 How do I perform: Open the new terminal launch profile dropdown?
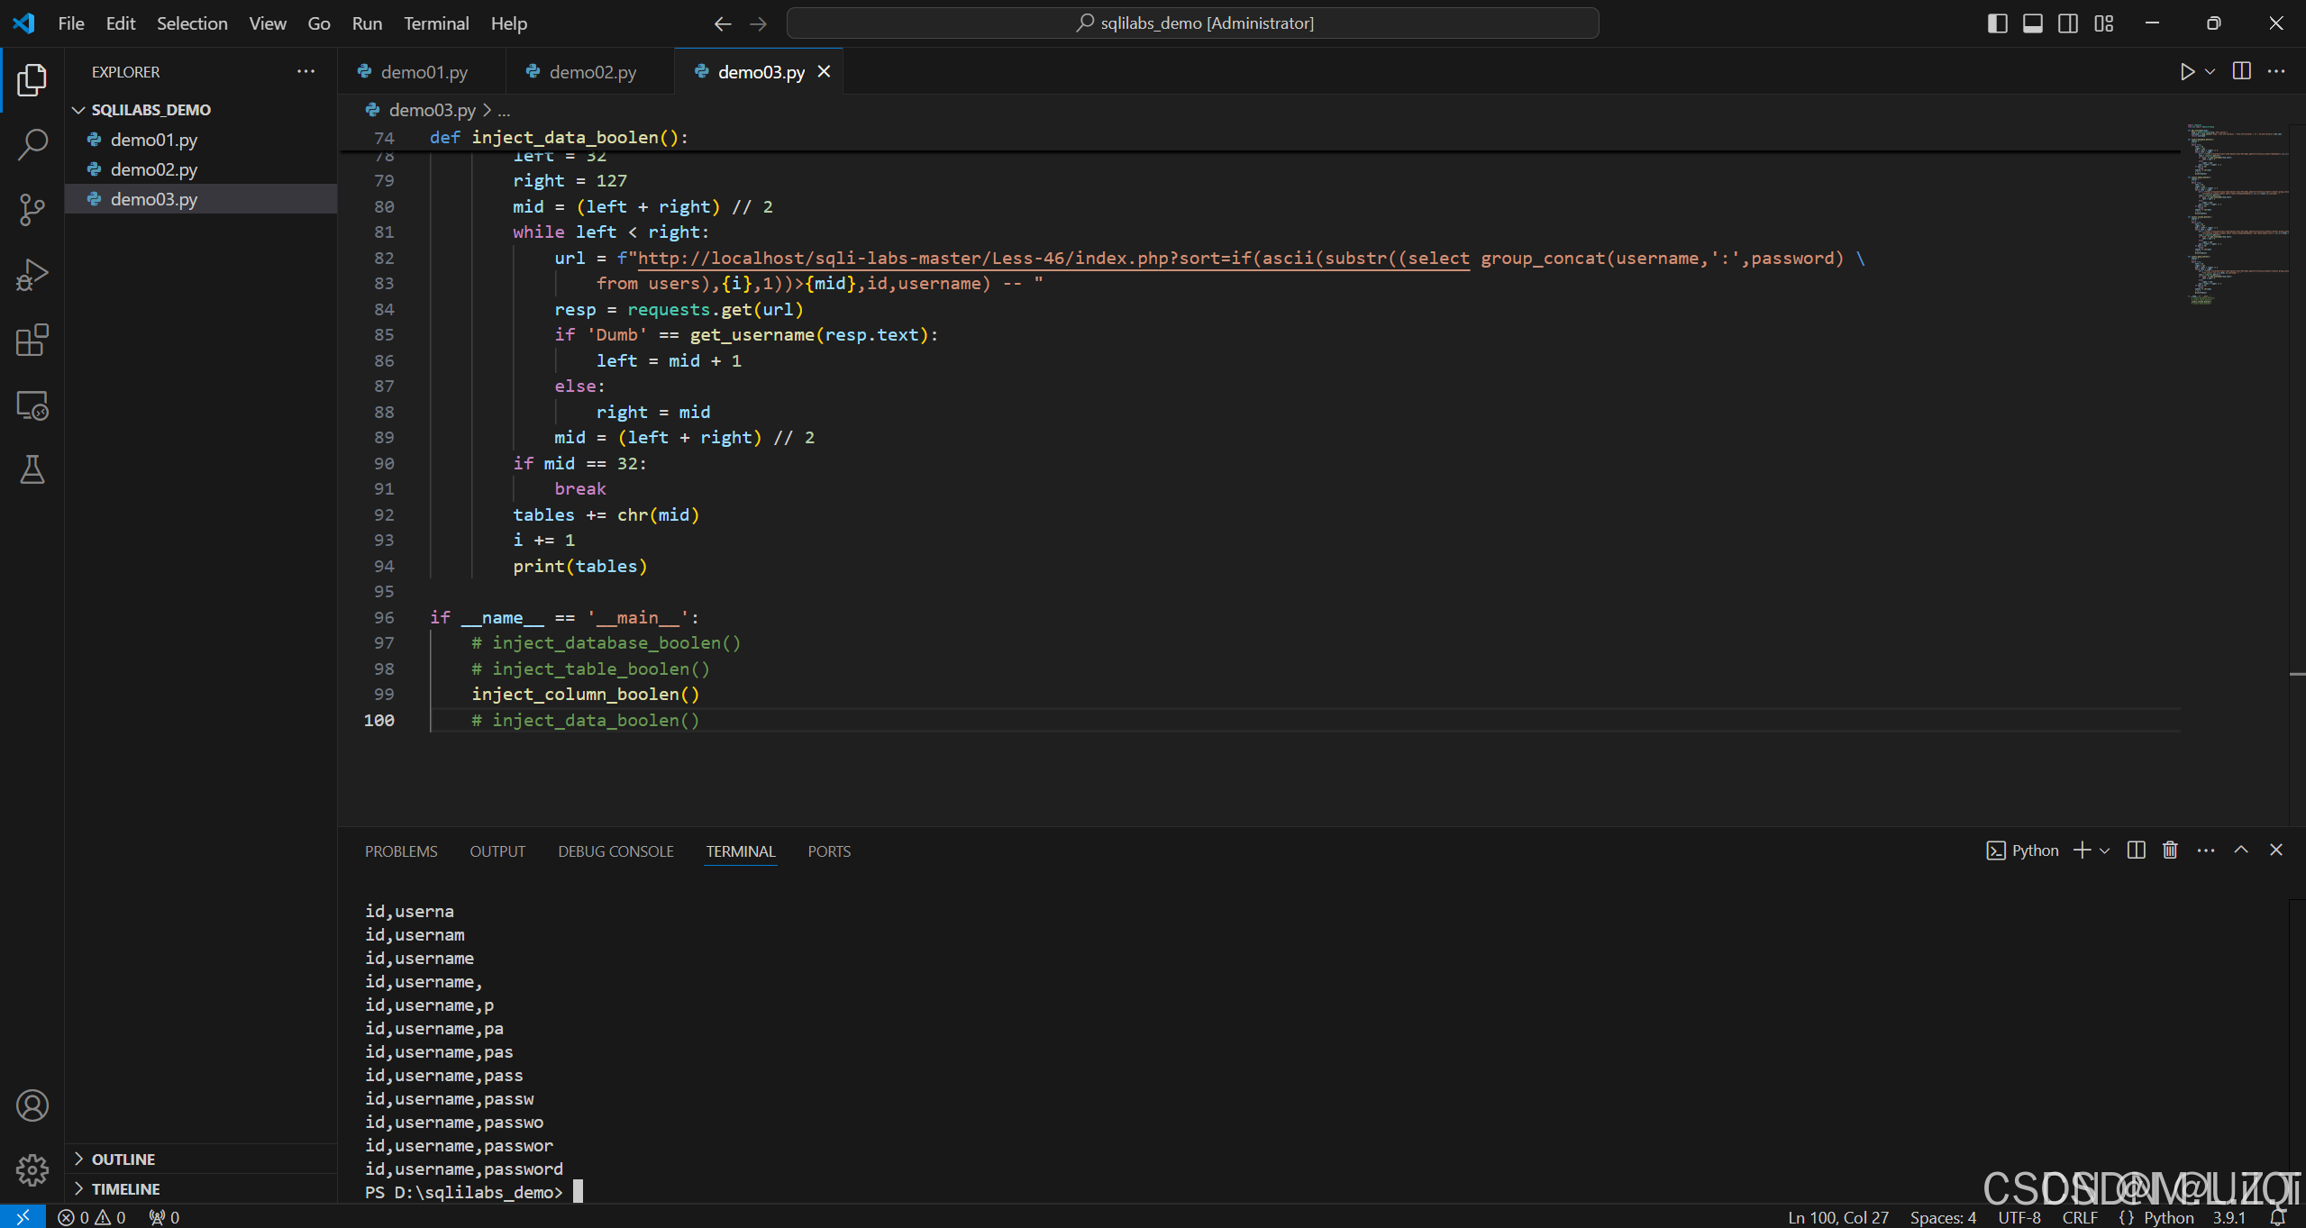[2105, 851]
